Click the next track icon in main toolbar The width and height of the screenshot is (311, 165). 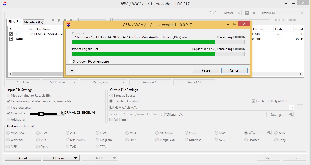pos(71,20)
